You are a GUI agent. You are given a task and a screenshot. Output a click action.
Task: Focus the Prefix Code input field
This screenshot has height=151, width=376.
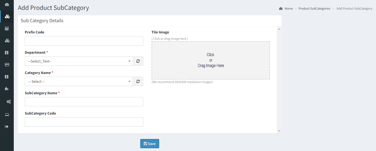(84, 41)
